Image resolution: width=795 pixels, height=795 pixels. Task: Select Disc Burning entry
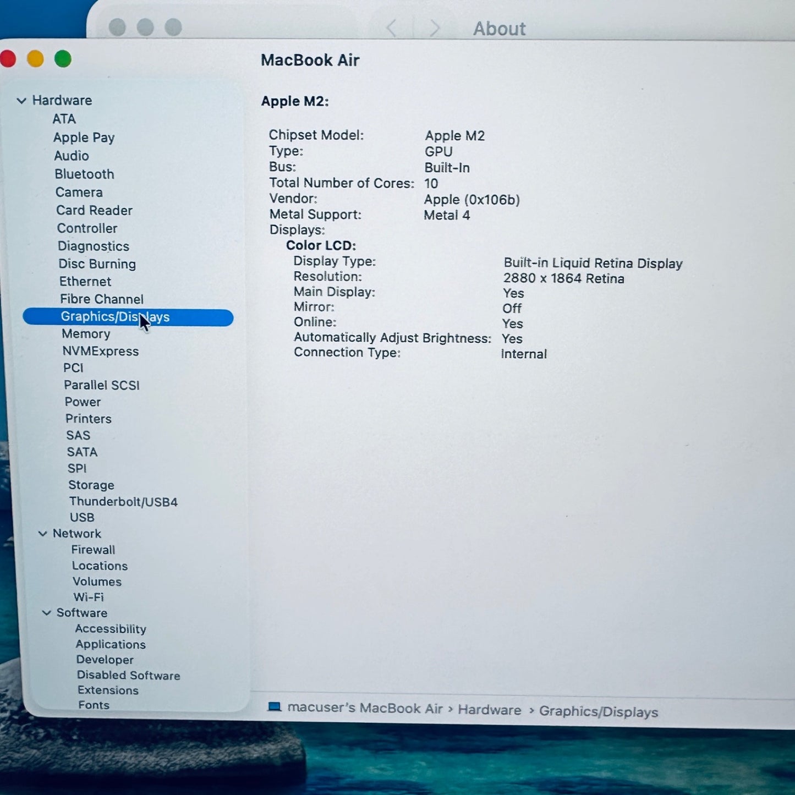pos(97,264)
